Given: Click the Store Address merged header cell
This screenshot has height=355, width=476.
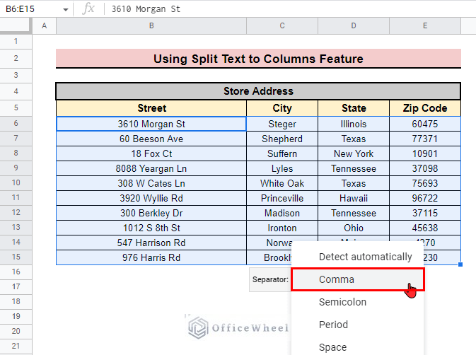Looking at the screenshot, I should 258,91.
